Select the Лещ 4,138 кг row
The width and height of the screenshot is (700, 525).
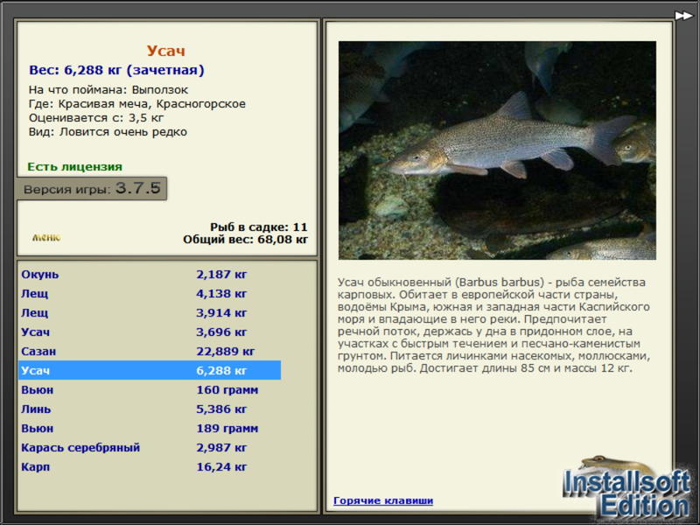[x=150, y=294]
